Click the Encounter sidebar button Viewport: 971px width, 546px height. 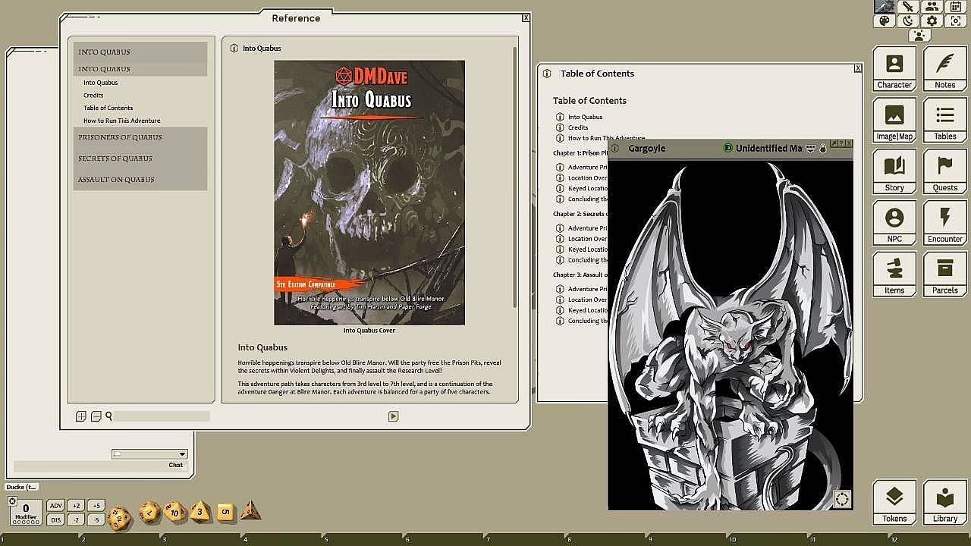click(944, 223)
